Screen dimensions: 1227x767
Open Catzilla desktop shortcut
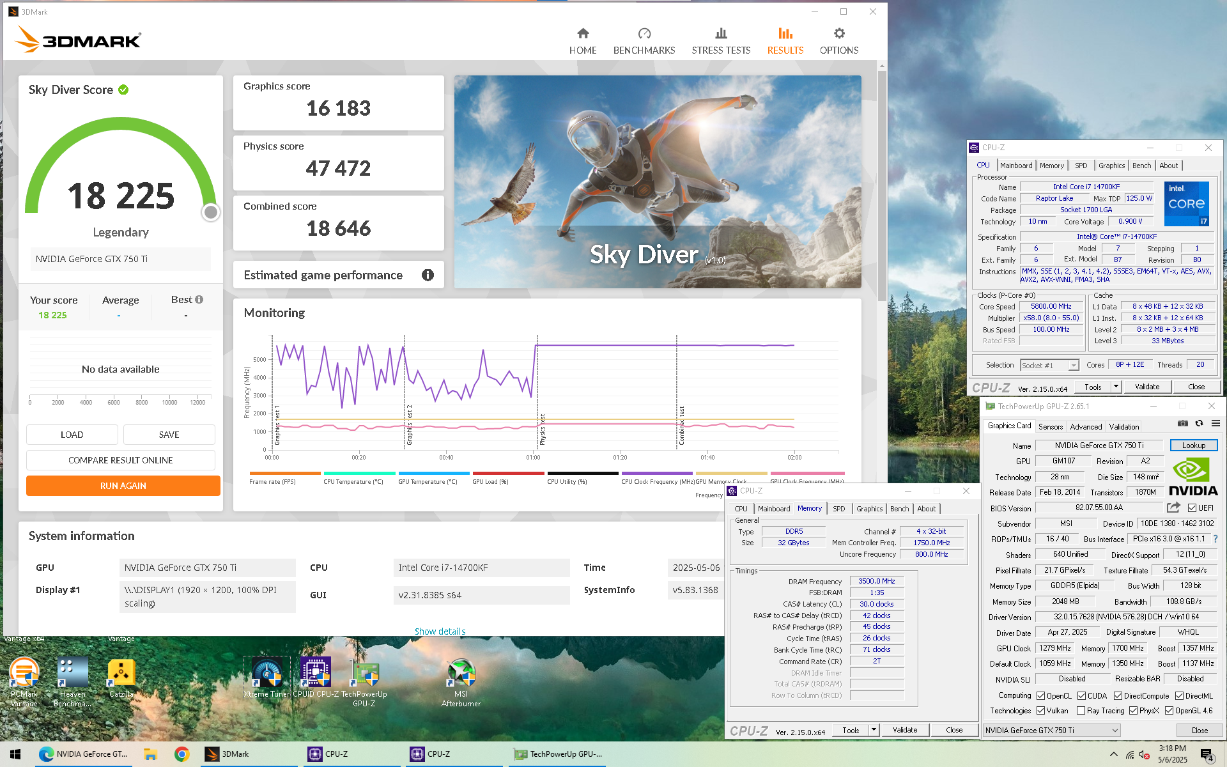(x=121, y=679)
